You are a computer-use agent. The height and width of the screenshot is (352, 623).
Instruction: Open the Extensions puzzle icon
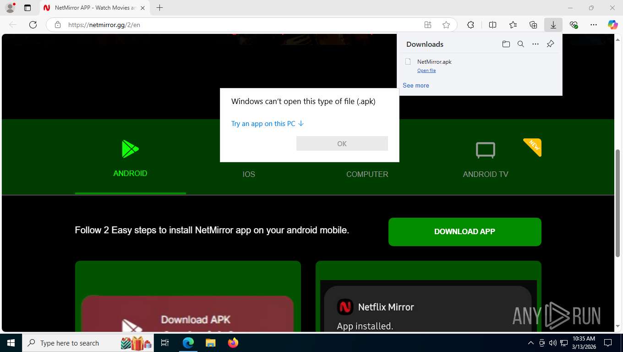click(470, 25)
